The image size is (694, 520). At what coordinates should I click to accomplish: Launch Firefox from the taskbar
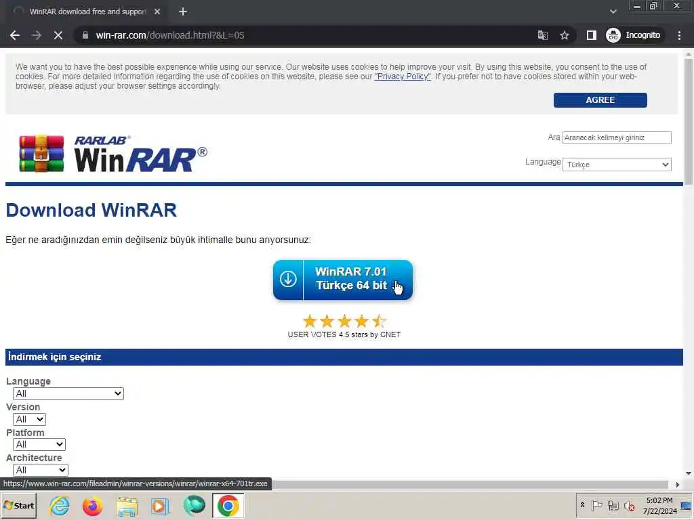coord(92,506)
